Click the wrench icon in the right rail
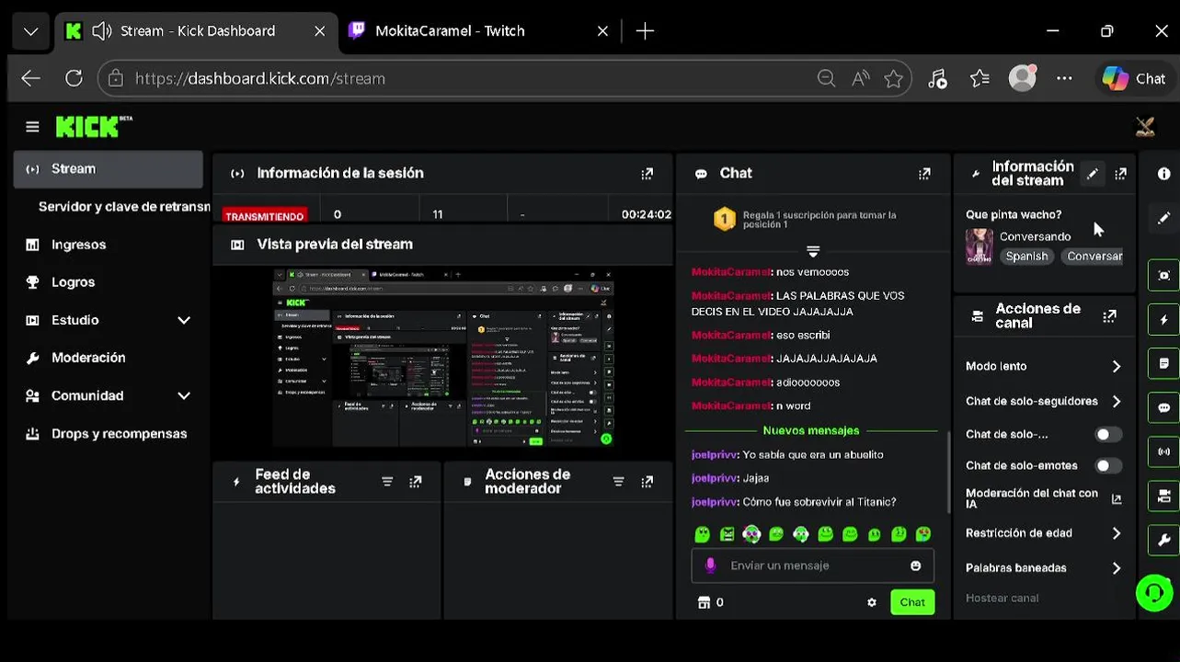Image resolution: width=1180 pixels, height=662 pixels. click(1163, 540)
